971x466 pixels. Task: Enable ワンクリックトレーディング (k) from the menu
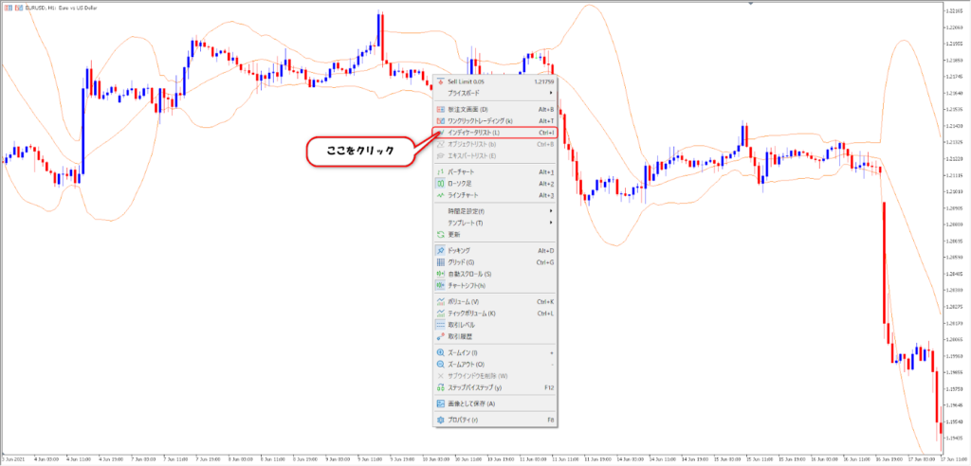[x=495, y=120]
